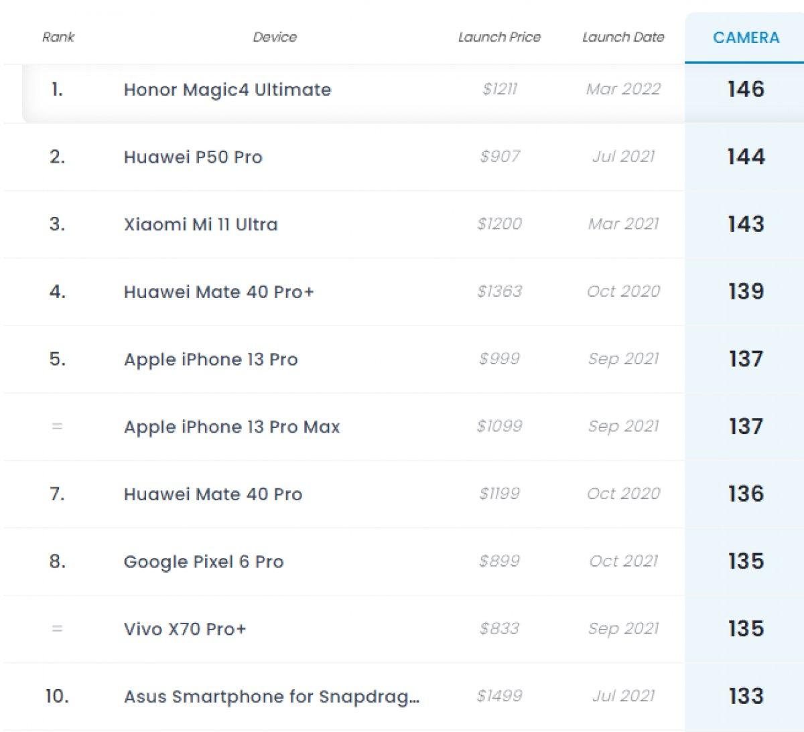The width and height of the screenshot is (804, 732).
Task: Open Asus Smartphone for Snapdragon link
Action: coord(271,697)
